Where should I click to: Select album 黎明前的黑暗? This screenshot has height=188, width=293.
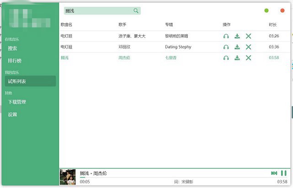[176, 36]
